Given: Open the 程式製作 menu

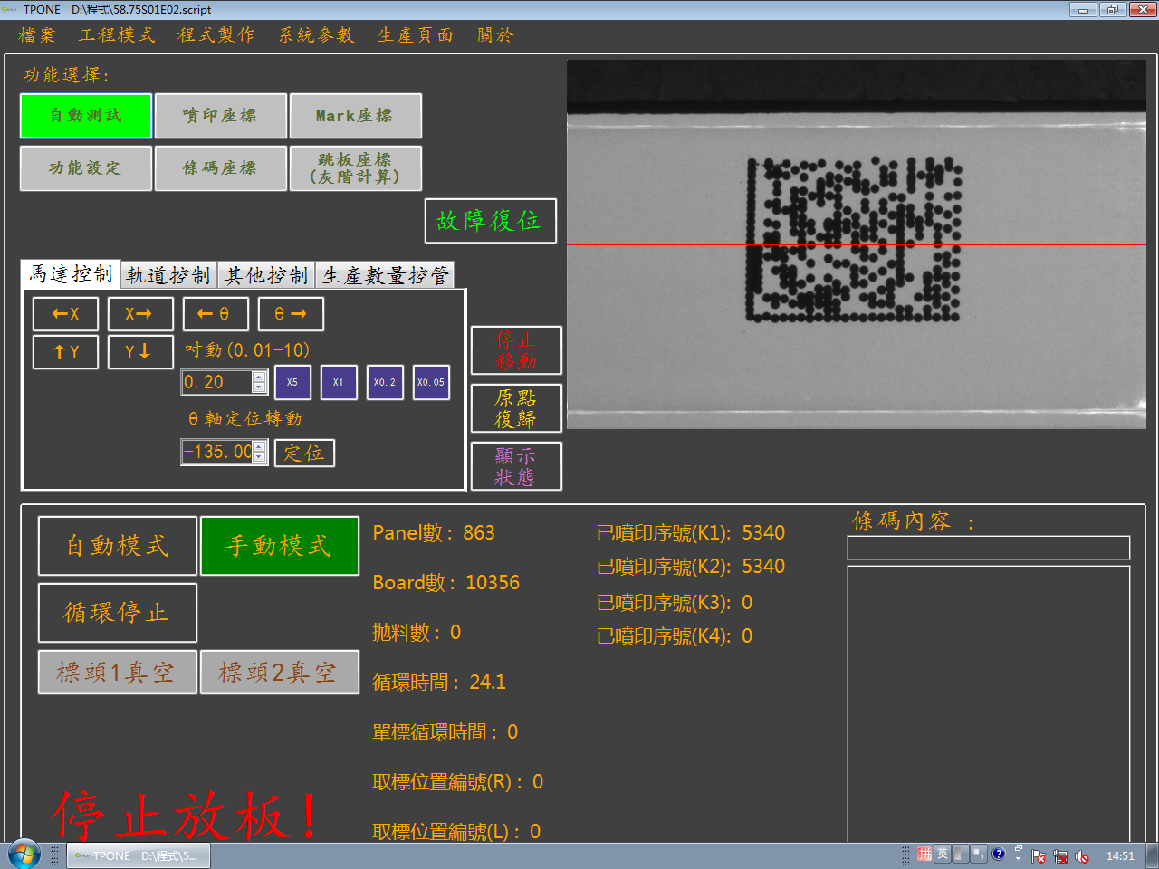Looking at the screenshot, I should (x=216, y=35).
